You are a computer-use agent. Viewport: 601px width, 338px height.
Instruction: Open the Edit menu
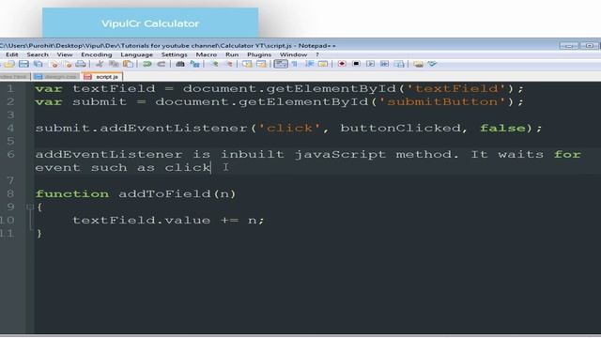12,54
